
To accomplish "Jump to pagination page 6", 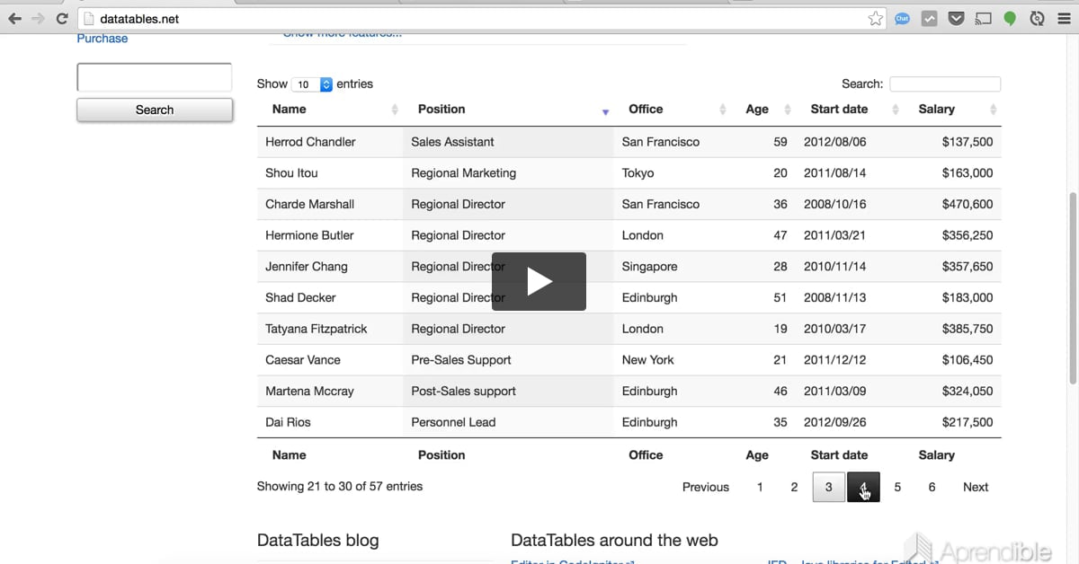I will coord(932,487).
